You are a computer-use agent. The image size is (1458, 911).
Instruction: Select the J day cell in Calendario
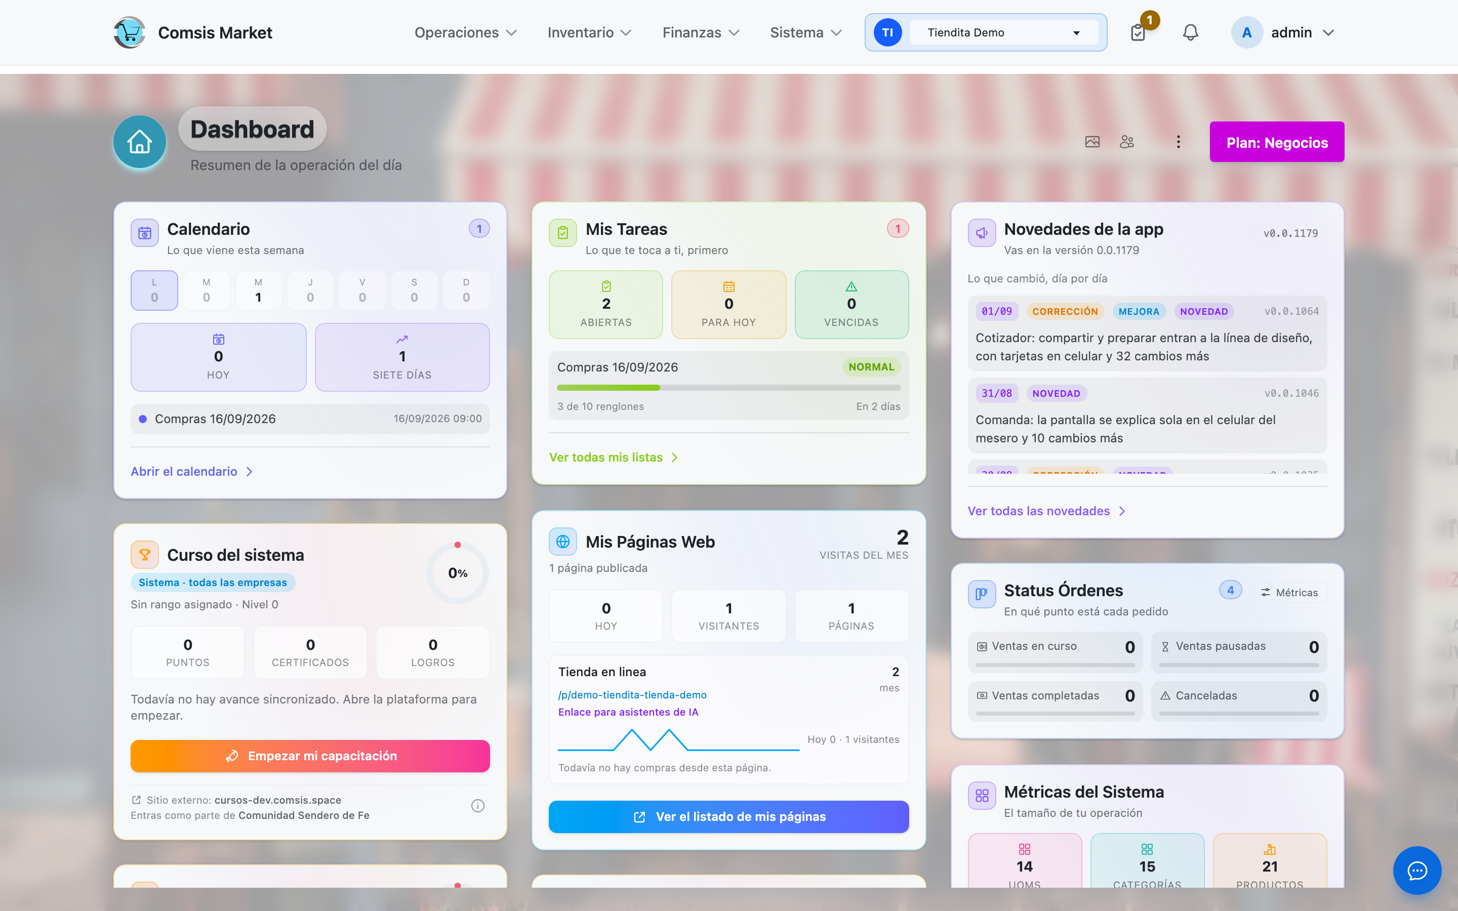pos(310,291)
